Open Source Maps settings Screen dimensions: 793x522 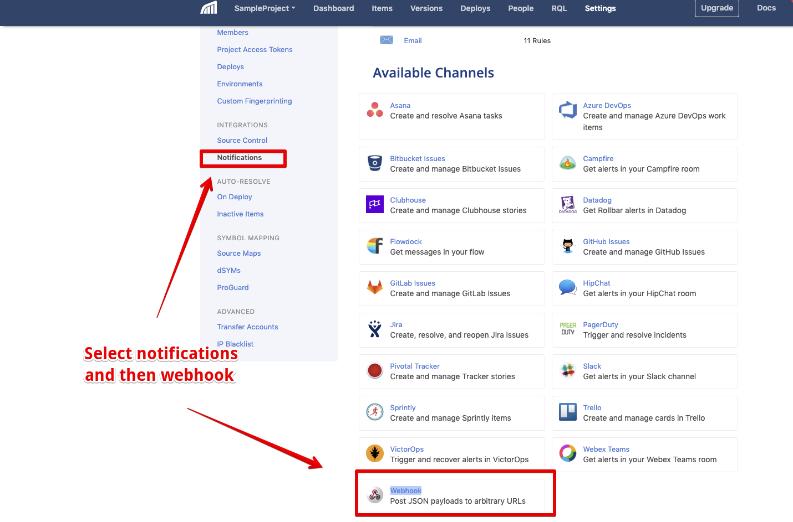tap(238, 254)
